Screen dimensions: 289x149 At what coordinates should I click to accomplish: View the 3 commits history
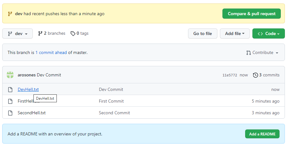pyautogui.click(x=266, y=75)
